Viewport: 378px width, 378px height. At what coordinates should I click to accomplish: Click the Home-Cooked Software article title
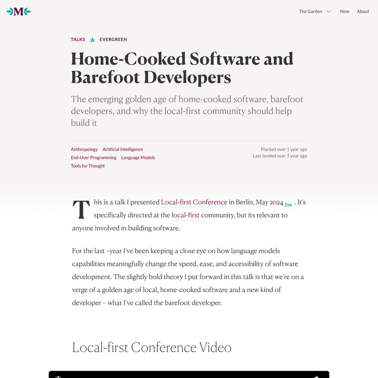click(x=182, y=68)
